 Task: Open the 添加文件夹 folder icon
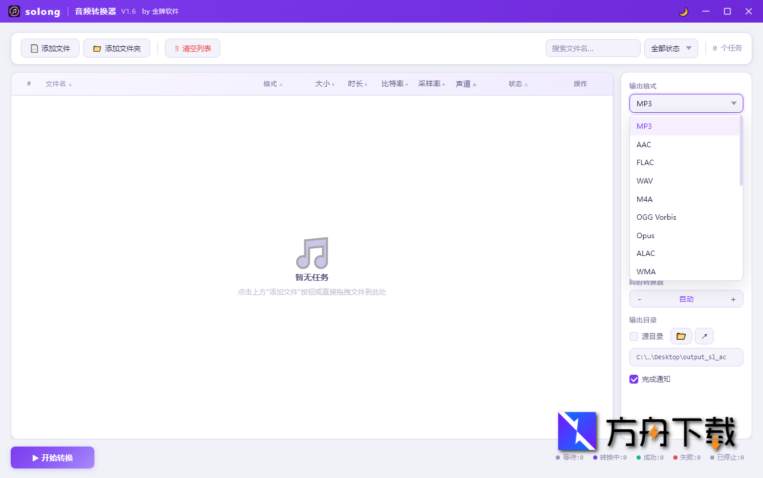coord(97,48)
